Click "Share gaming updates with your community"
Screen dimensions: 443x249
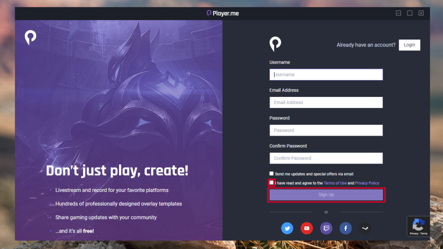click(106, 217)
